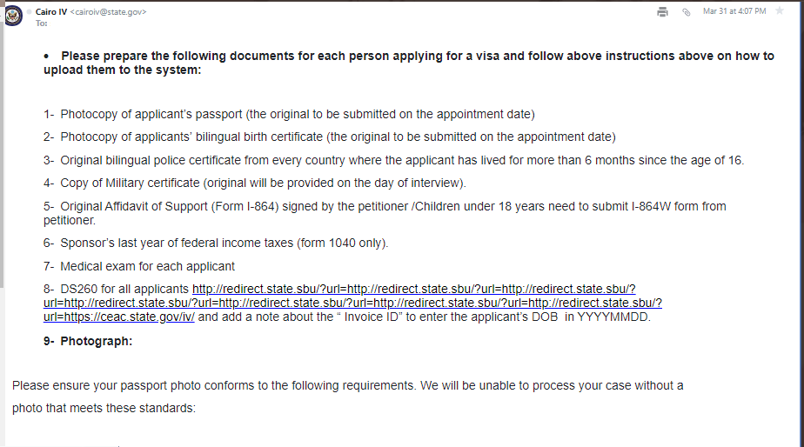Click the State Department seal sender avatar
This screenshot has height=447, width=804.
13,16
